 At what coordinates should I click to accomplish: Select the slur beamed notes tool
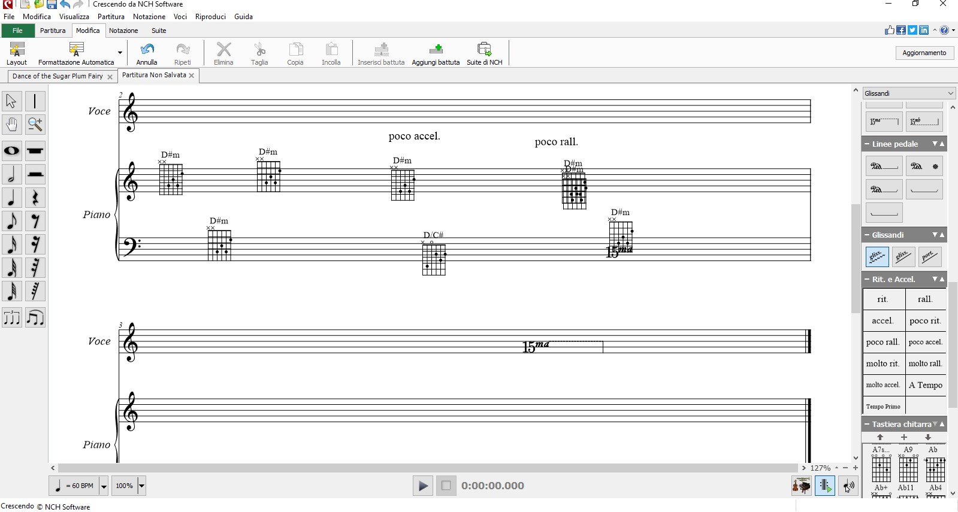35,317
